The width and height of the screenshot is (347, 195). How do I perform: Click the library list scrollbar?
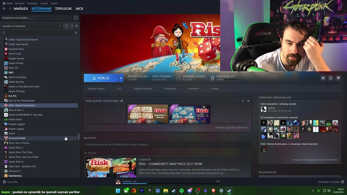[x=79, y=137]
